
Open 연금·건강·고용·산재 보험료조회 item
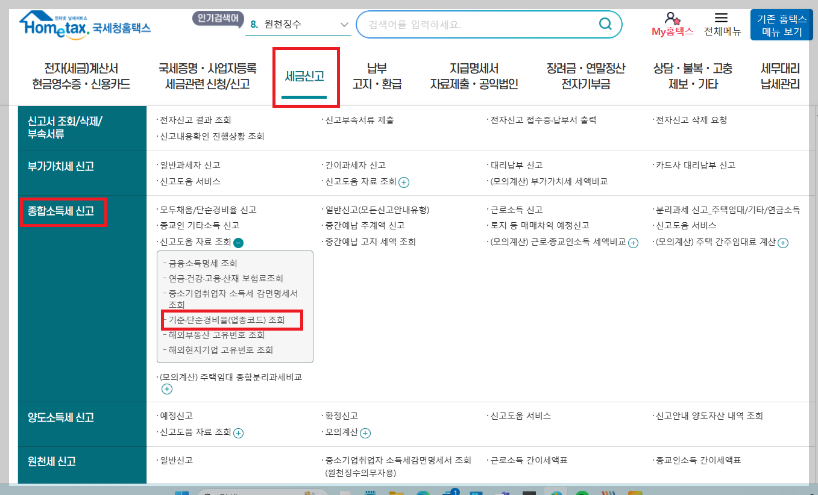(x=225, y=278)
